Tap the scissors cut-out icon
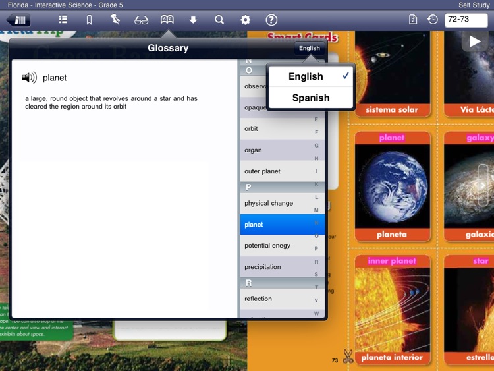 pyautogui.click(x=348, y=357)
